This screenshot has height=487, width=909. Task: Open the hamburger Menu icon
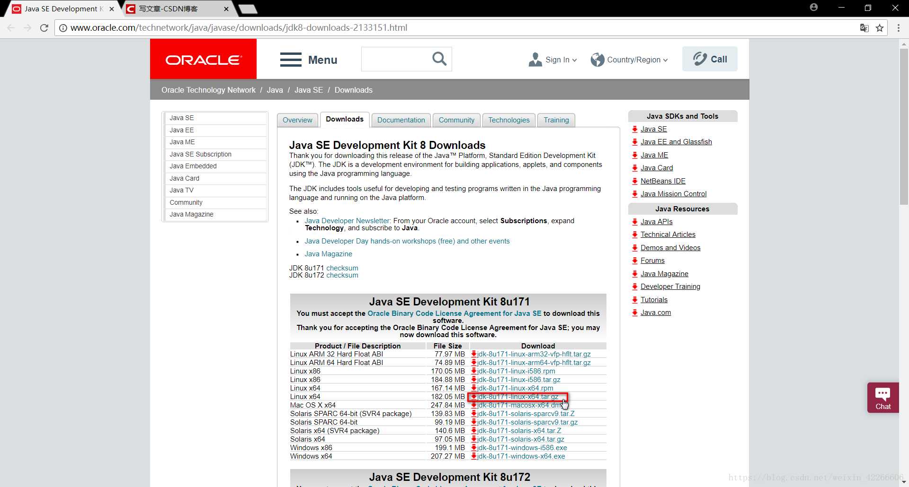tap(291, 60)
